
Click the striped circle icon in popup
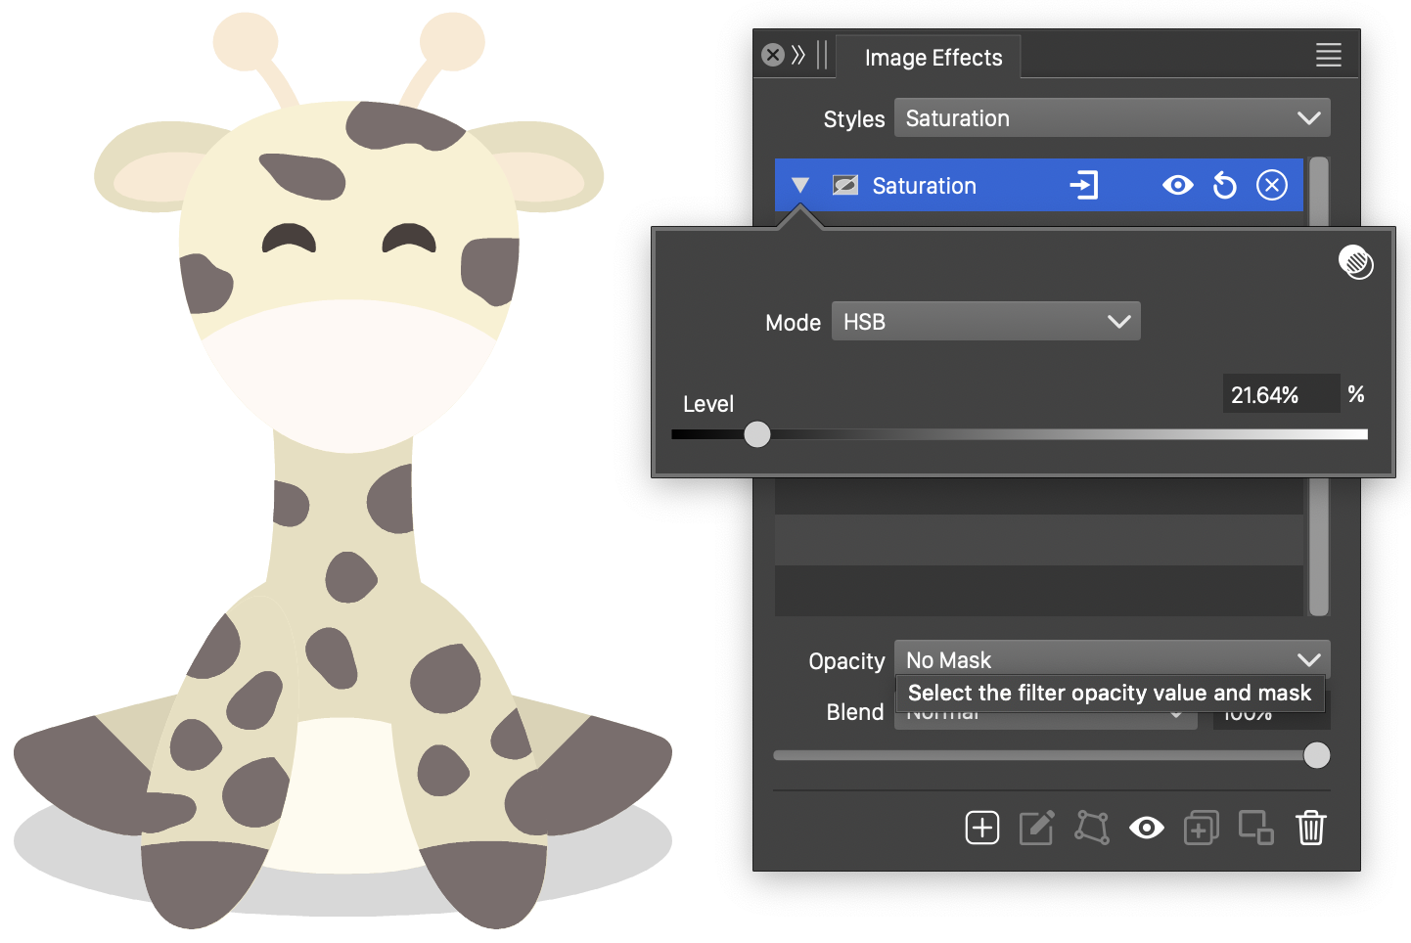(x=1355, y=262)
